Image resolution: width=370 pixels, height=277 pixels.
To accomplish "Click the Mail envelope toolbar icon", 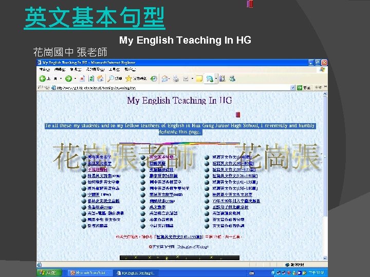I will [164, 78].
